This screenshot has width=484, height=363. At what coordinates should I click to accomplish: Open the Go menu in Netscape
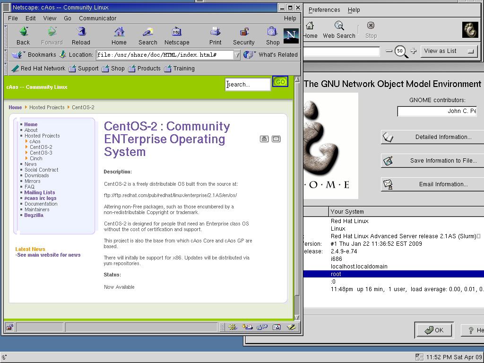68,18
